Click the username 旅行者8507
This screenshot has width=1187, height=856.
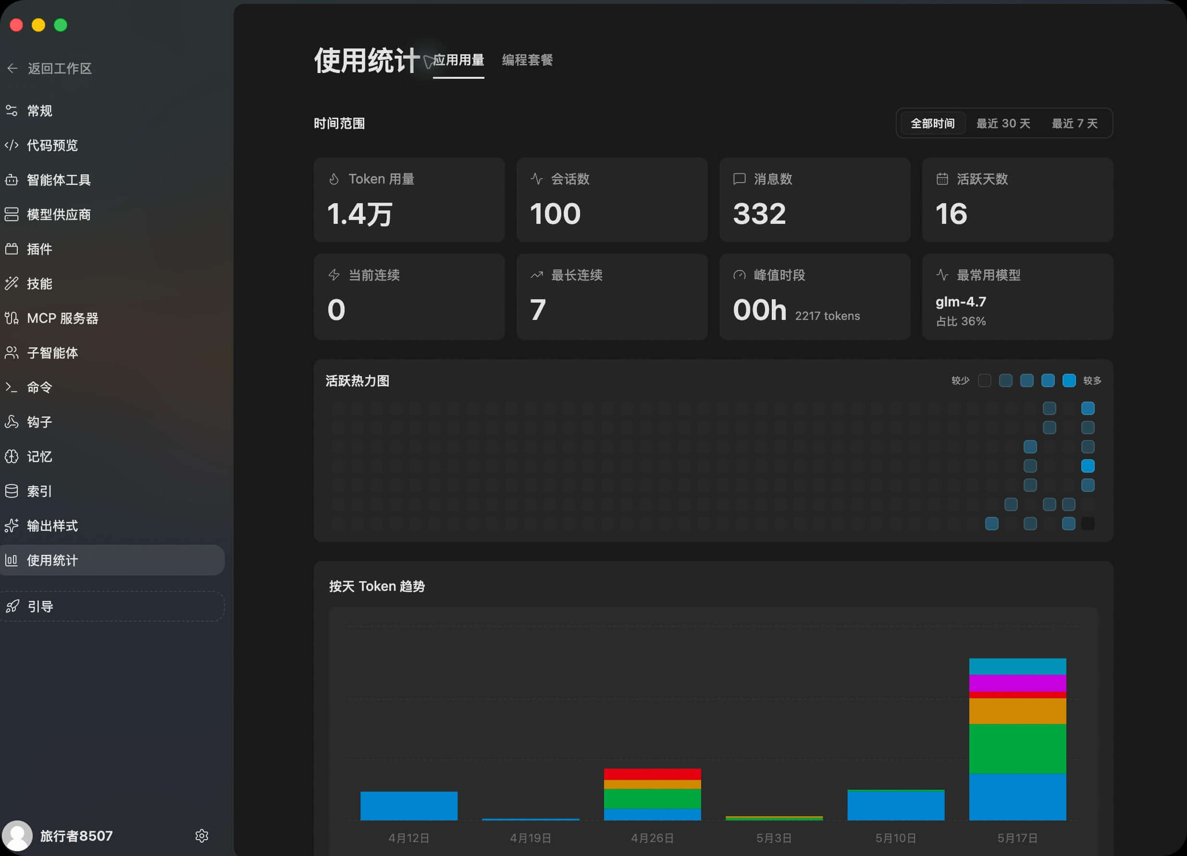click(x=76, y=836)
